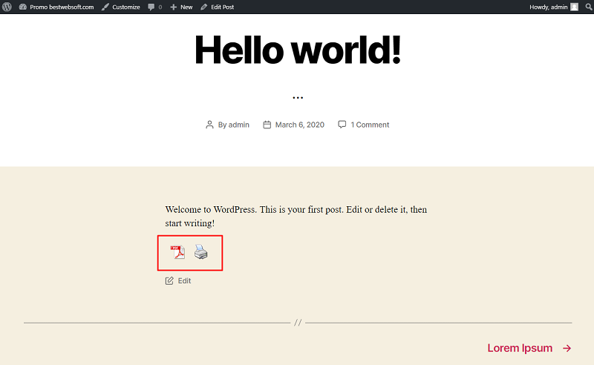View the comments bubble in admin bar
594x365 pixels.
(155, 7)
